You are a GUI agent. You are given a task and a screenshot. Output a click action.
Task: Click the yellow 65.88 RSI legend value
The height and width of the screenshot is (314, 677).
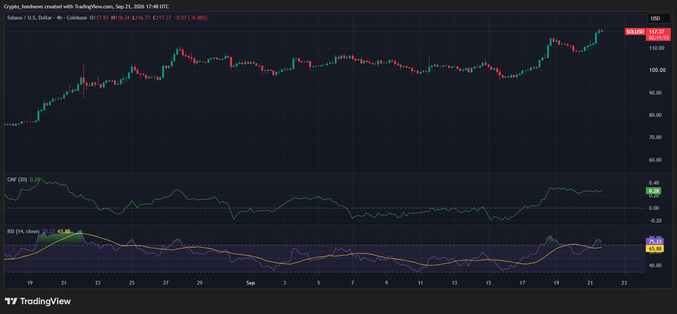(x=63, y=232)
